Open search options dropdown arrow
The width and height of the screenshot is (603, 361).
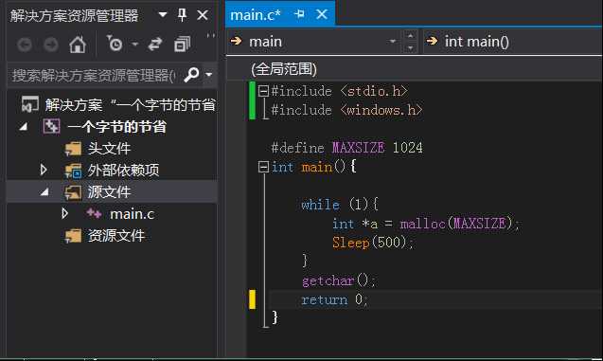tap(209, 74)
